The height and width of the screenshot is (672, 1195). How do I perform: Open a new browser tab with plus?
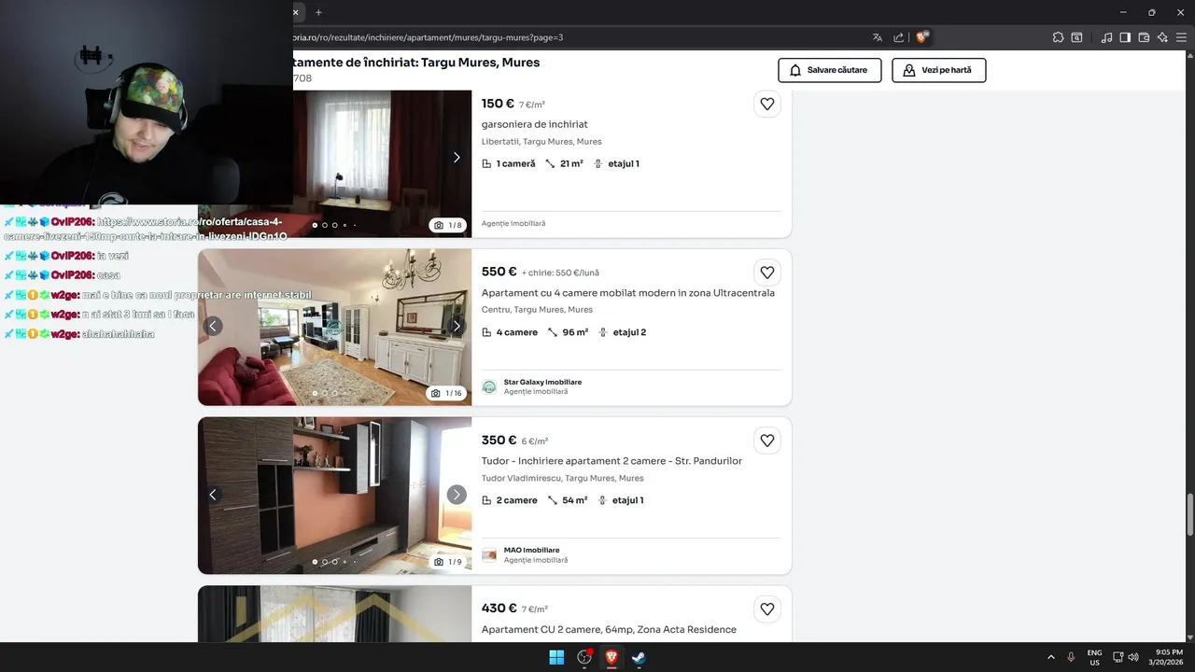(x=318, y=12)
